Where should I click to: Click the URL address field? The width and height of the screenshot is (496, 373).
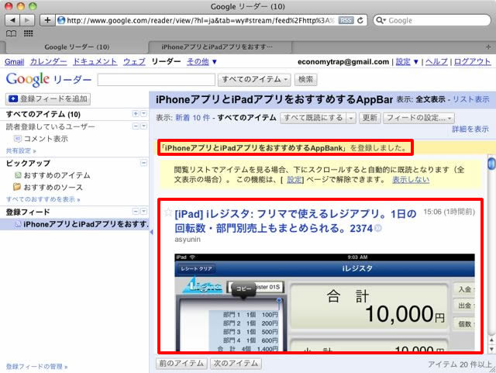click(201, 20)
